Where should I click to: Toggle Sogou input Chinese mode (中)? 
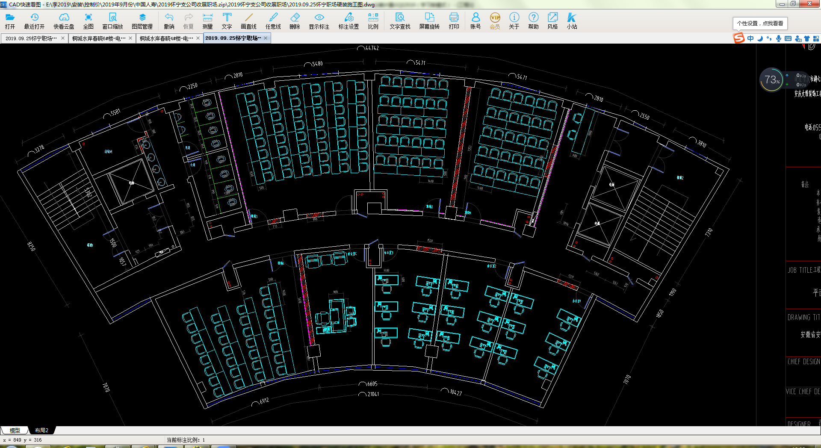[750, 38]
